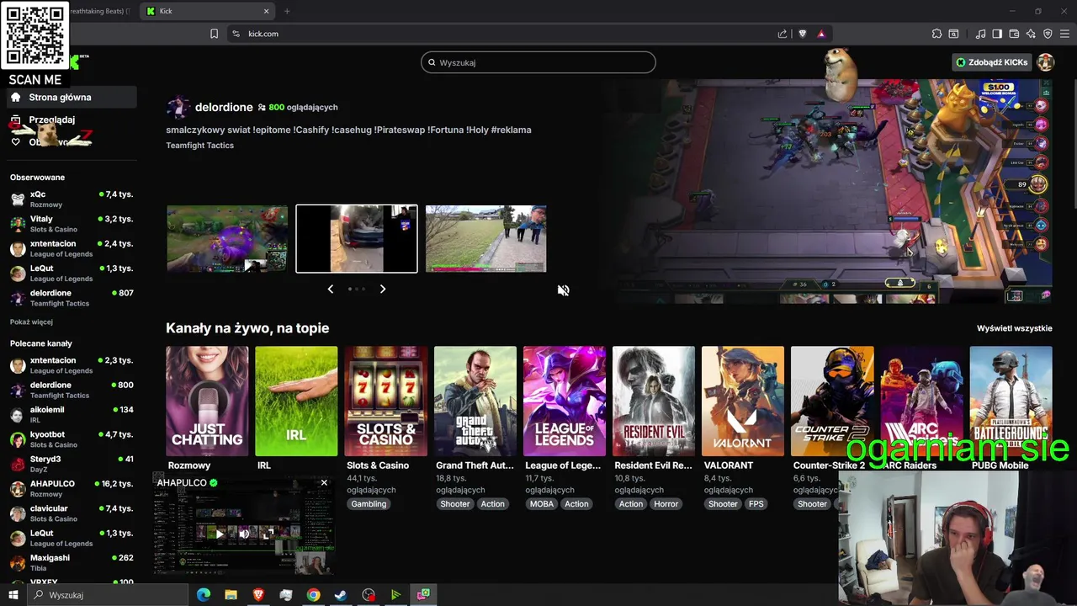
Task: Open LeQut in the Obserwowane list
Action: [72, 274]
